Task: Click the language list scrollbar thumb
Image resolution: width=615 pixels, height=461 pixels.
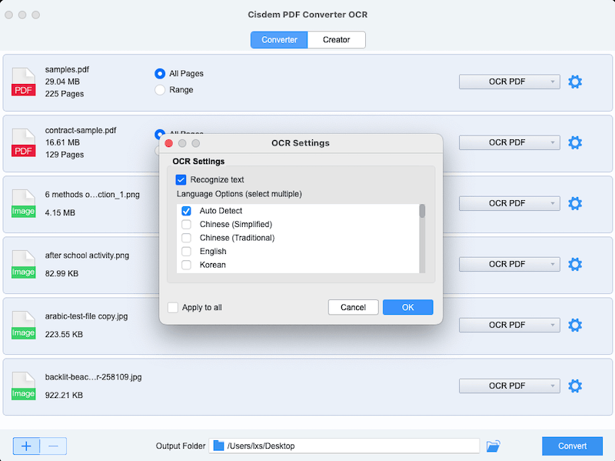Action: coord(422,211)
